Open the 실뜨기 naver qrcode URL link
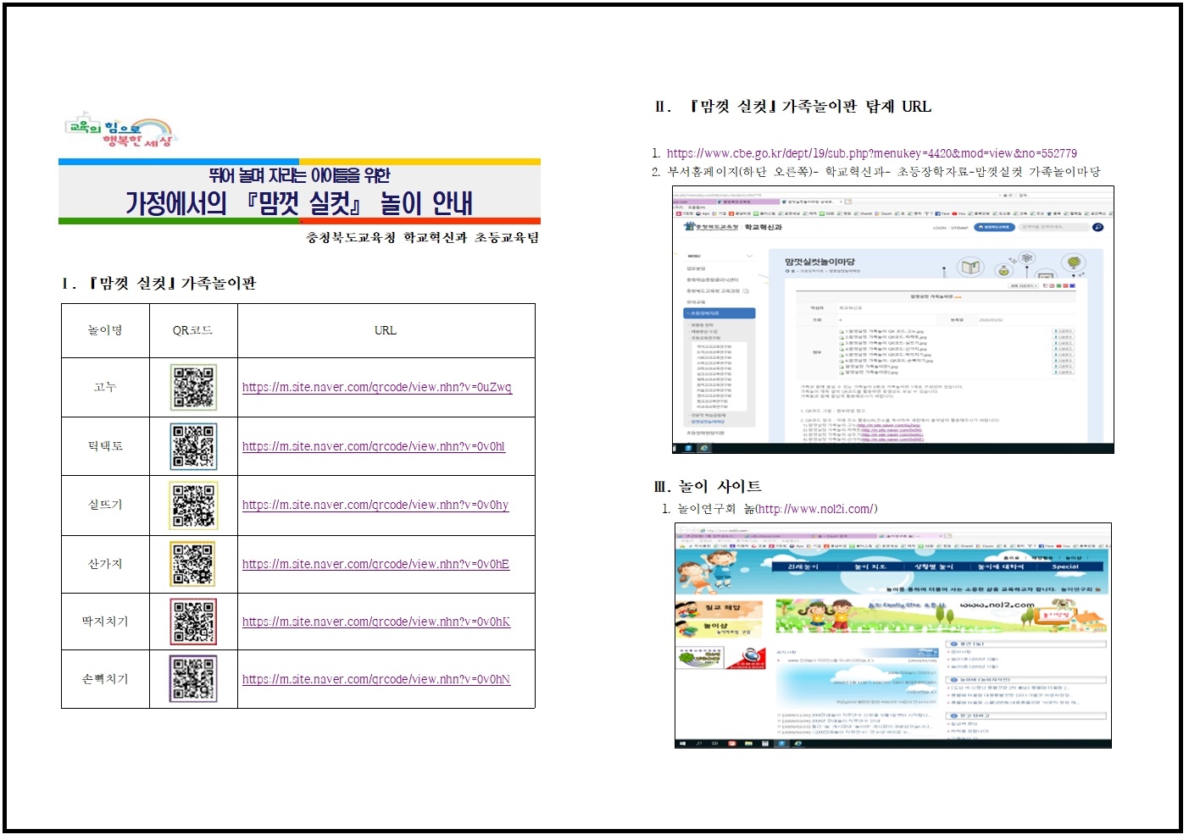Screen dimensions: 1189x840 [x=375, y=505]
